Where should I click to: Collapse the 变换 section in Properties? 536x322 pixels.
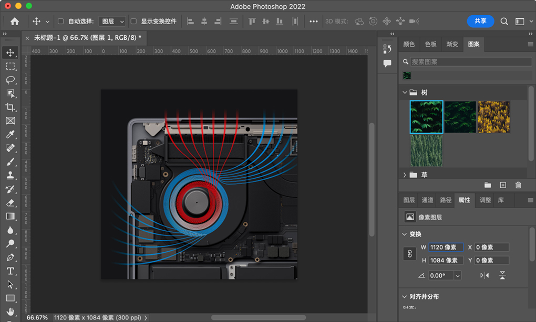[x=404, y=234]
